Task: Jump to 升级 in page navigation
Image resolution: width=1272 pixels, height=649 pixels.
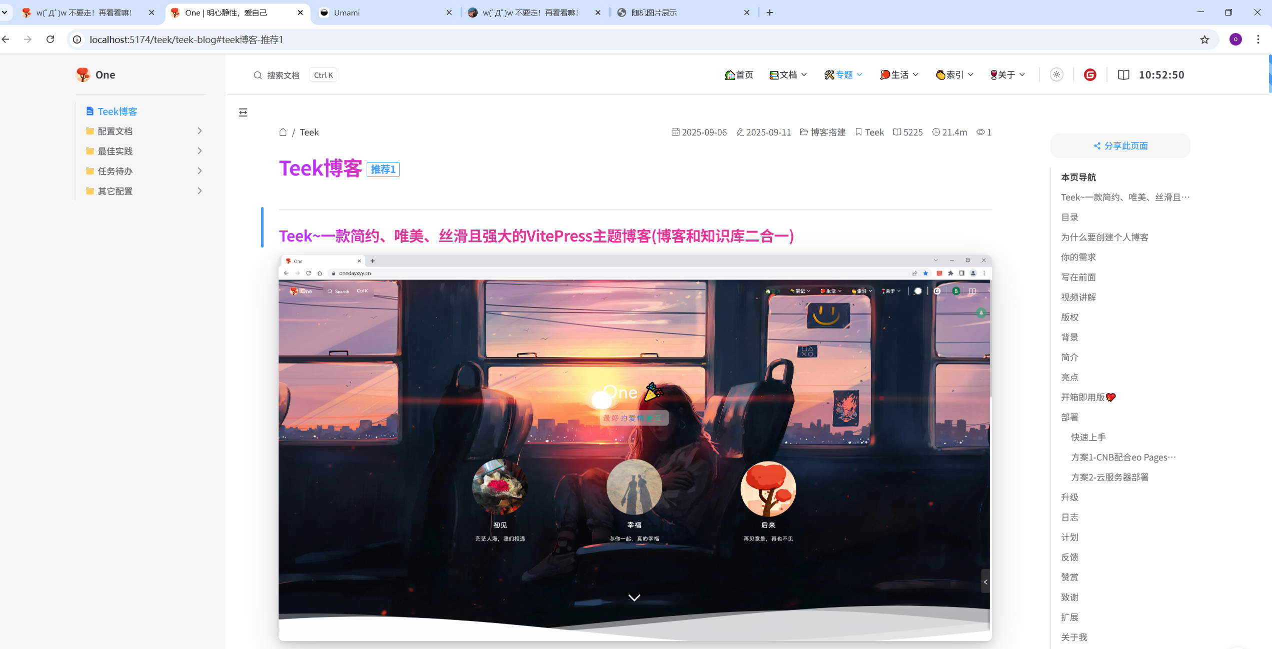Action: (1069, 497)
